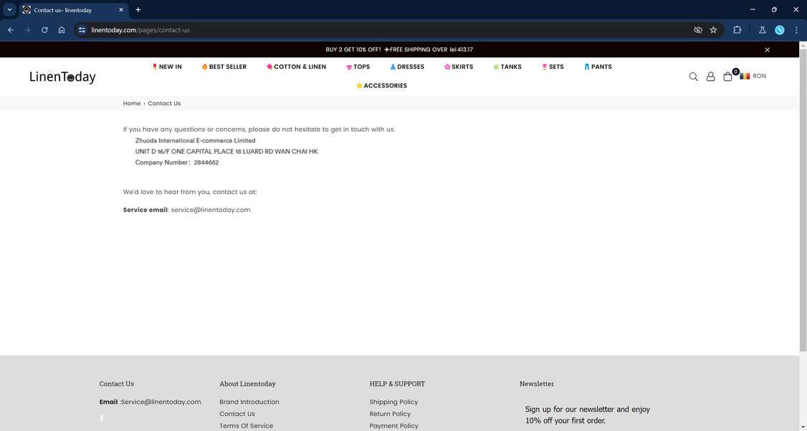Click the service@linentoday.com email link
This screenshot has height=431, width=807.
tap(210, 209)
